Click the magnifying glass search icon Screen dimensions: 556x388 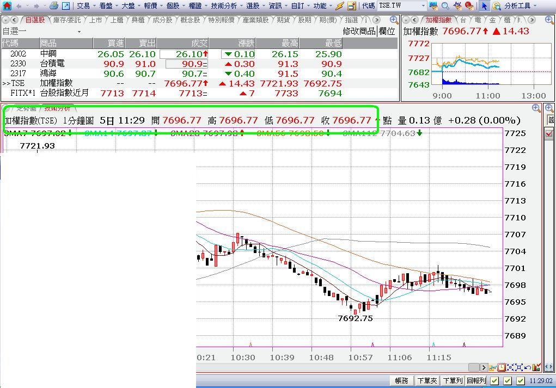click(445, 5)
